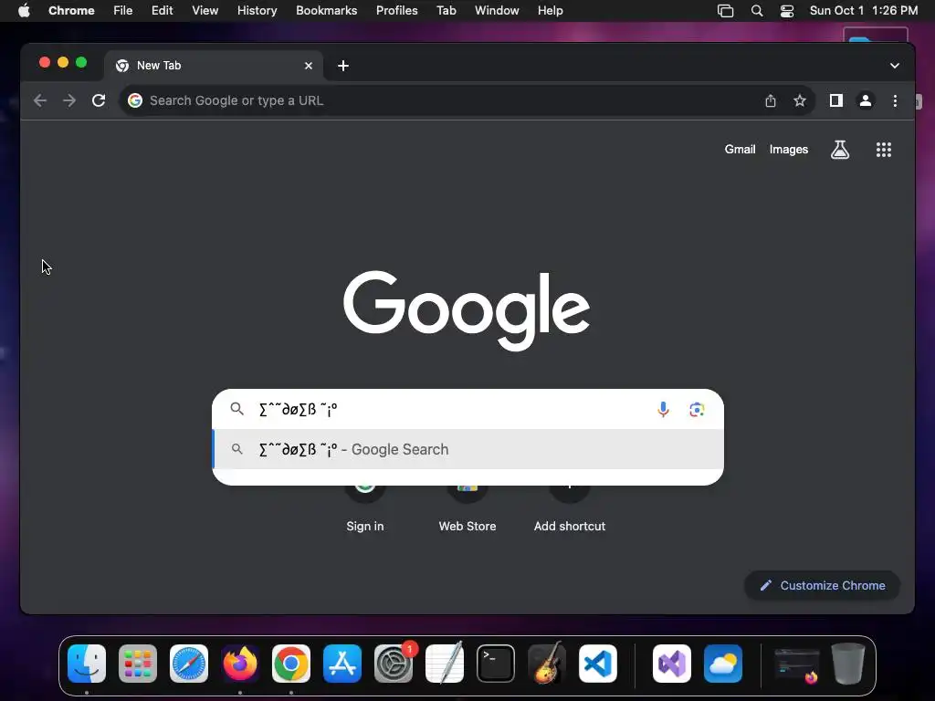Image resolution: width=935 pixels, height=701 pixels.
Task: Open the Weather app from the Dock
Action: (x=723, y=664)
